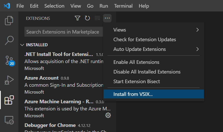
Task: Select Enable All Extensions
Action: tap(154, 62)
